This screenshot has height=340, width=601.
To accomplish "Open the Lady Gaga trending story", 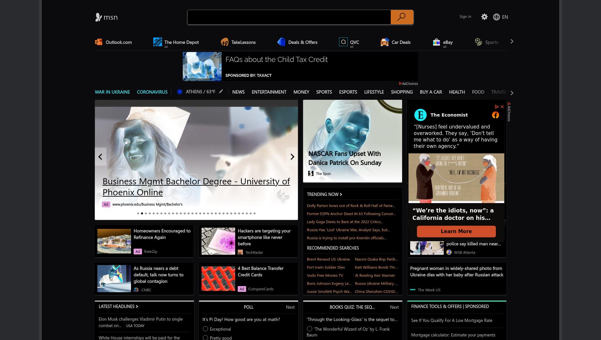I will (x=345, y=222).
